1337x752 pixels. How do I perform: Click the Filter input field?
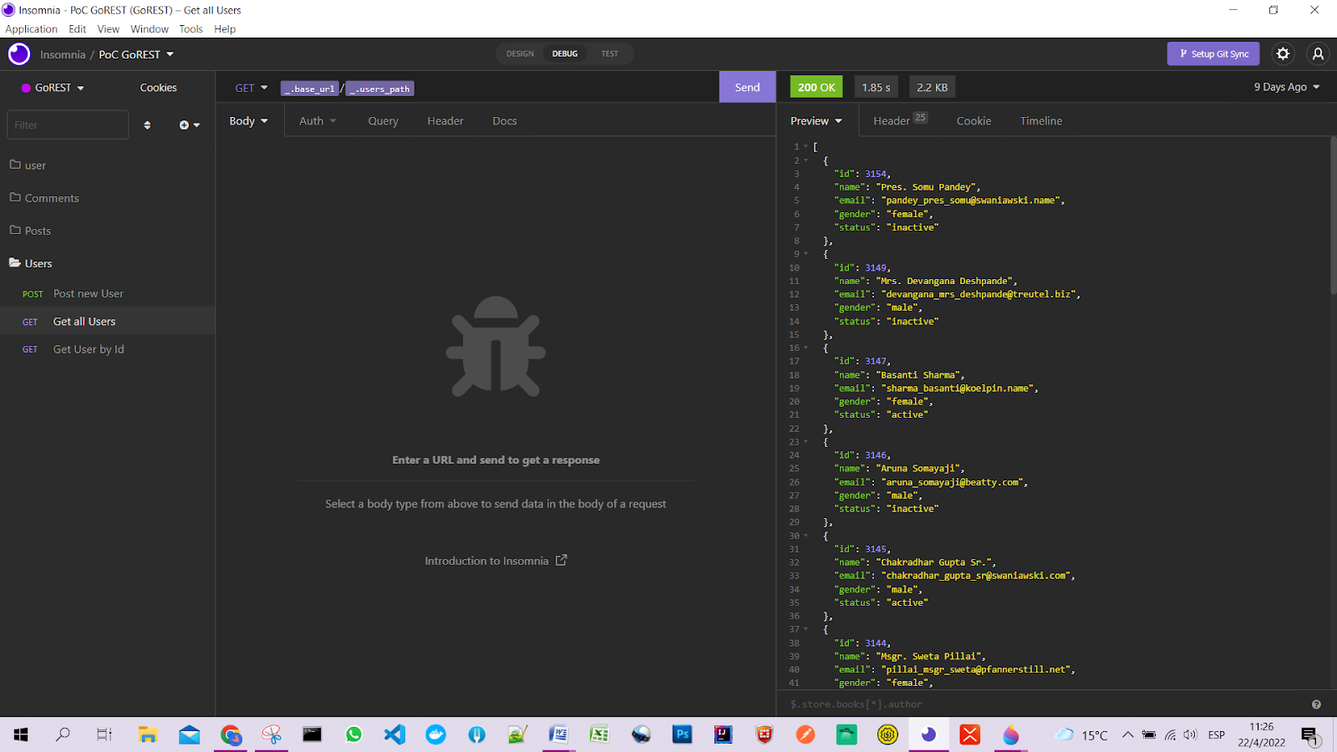(67, 124)
